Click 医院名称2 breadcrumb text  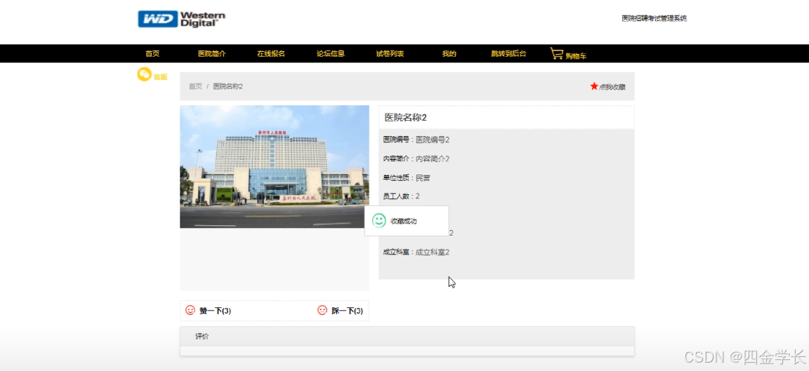tap(228, 86)
